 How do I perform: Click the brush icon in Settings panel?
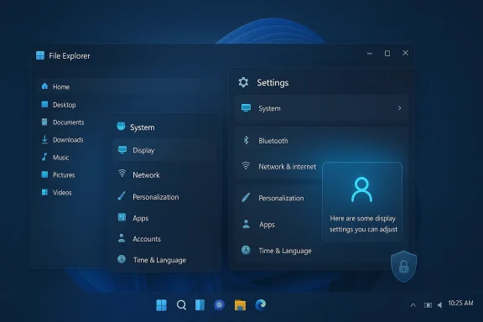point(246,197)
